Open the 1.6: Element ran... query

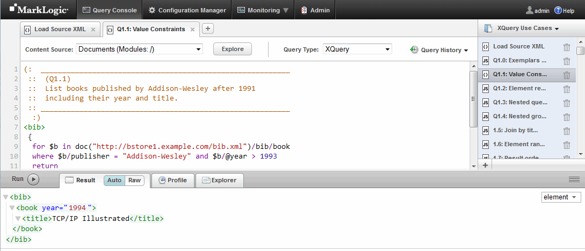coord(519,144)
